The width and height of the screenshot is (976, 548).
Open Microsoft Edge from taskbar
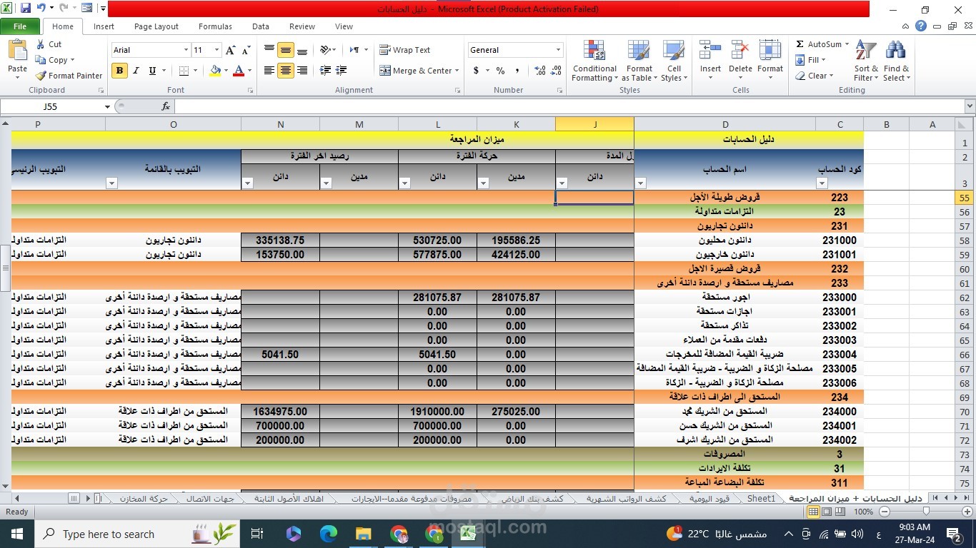click(x=328, y=534)
